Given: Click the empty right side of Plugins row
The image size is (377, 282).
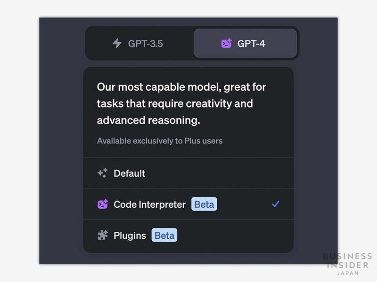Looking at the screenshot, I should (x=236, y=235).
